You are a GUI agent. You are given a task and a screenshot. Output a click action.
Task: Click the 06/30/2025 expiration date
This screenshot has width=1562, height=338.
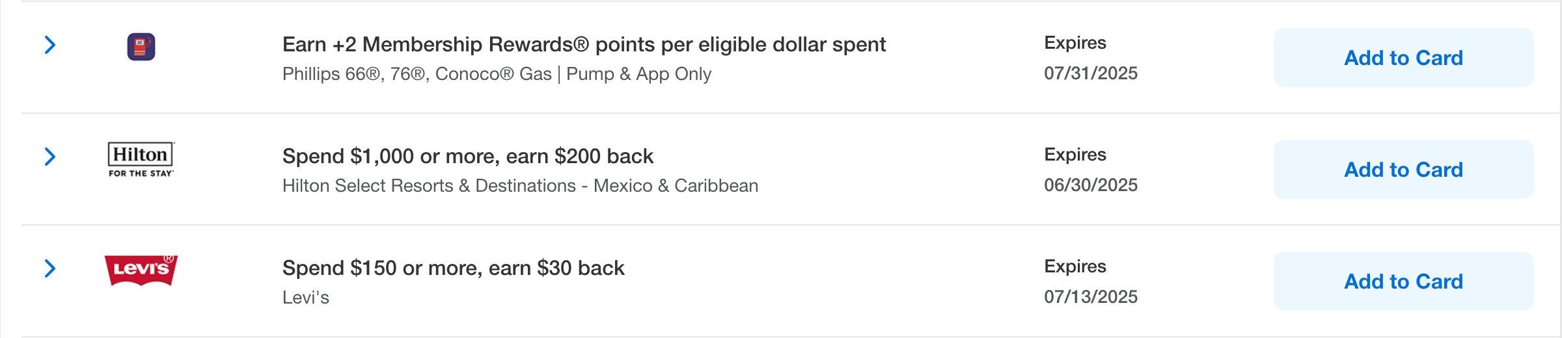click(1091, 185)
